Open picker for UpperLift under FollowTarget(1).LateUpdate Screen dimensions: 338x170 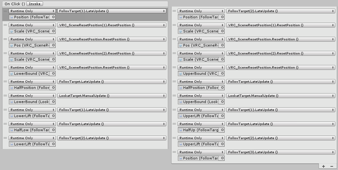pyautogui.click(x=222, y=116)
